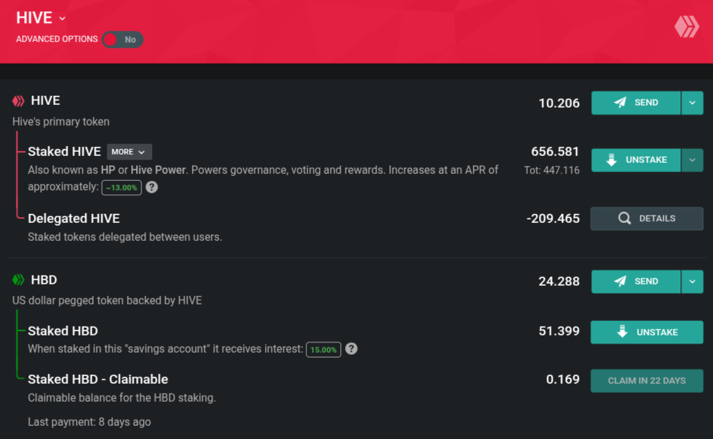Open the dropdown arrow next to the HBD Send button
This screenshot has width=713, height=439.
692,282
